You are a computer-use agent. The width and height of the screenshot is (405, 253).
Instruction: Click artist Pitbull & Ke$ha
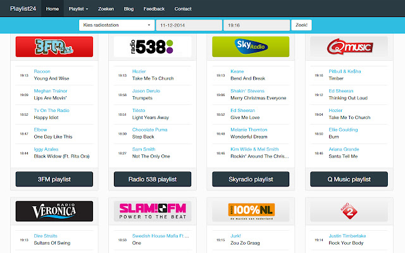pos(345,71)
